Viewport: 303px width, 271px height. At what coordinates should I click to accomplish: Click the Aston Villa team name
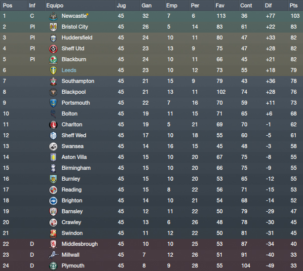click(x=74, y=157)
